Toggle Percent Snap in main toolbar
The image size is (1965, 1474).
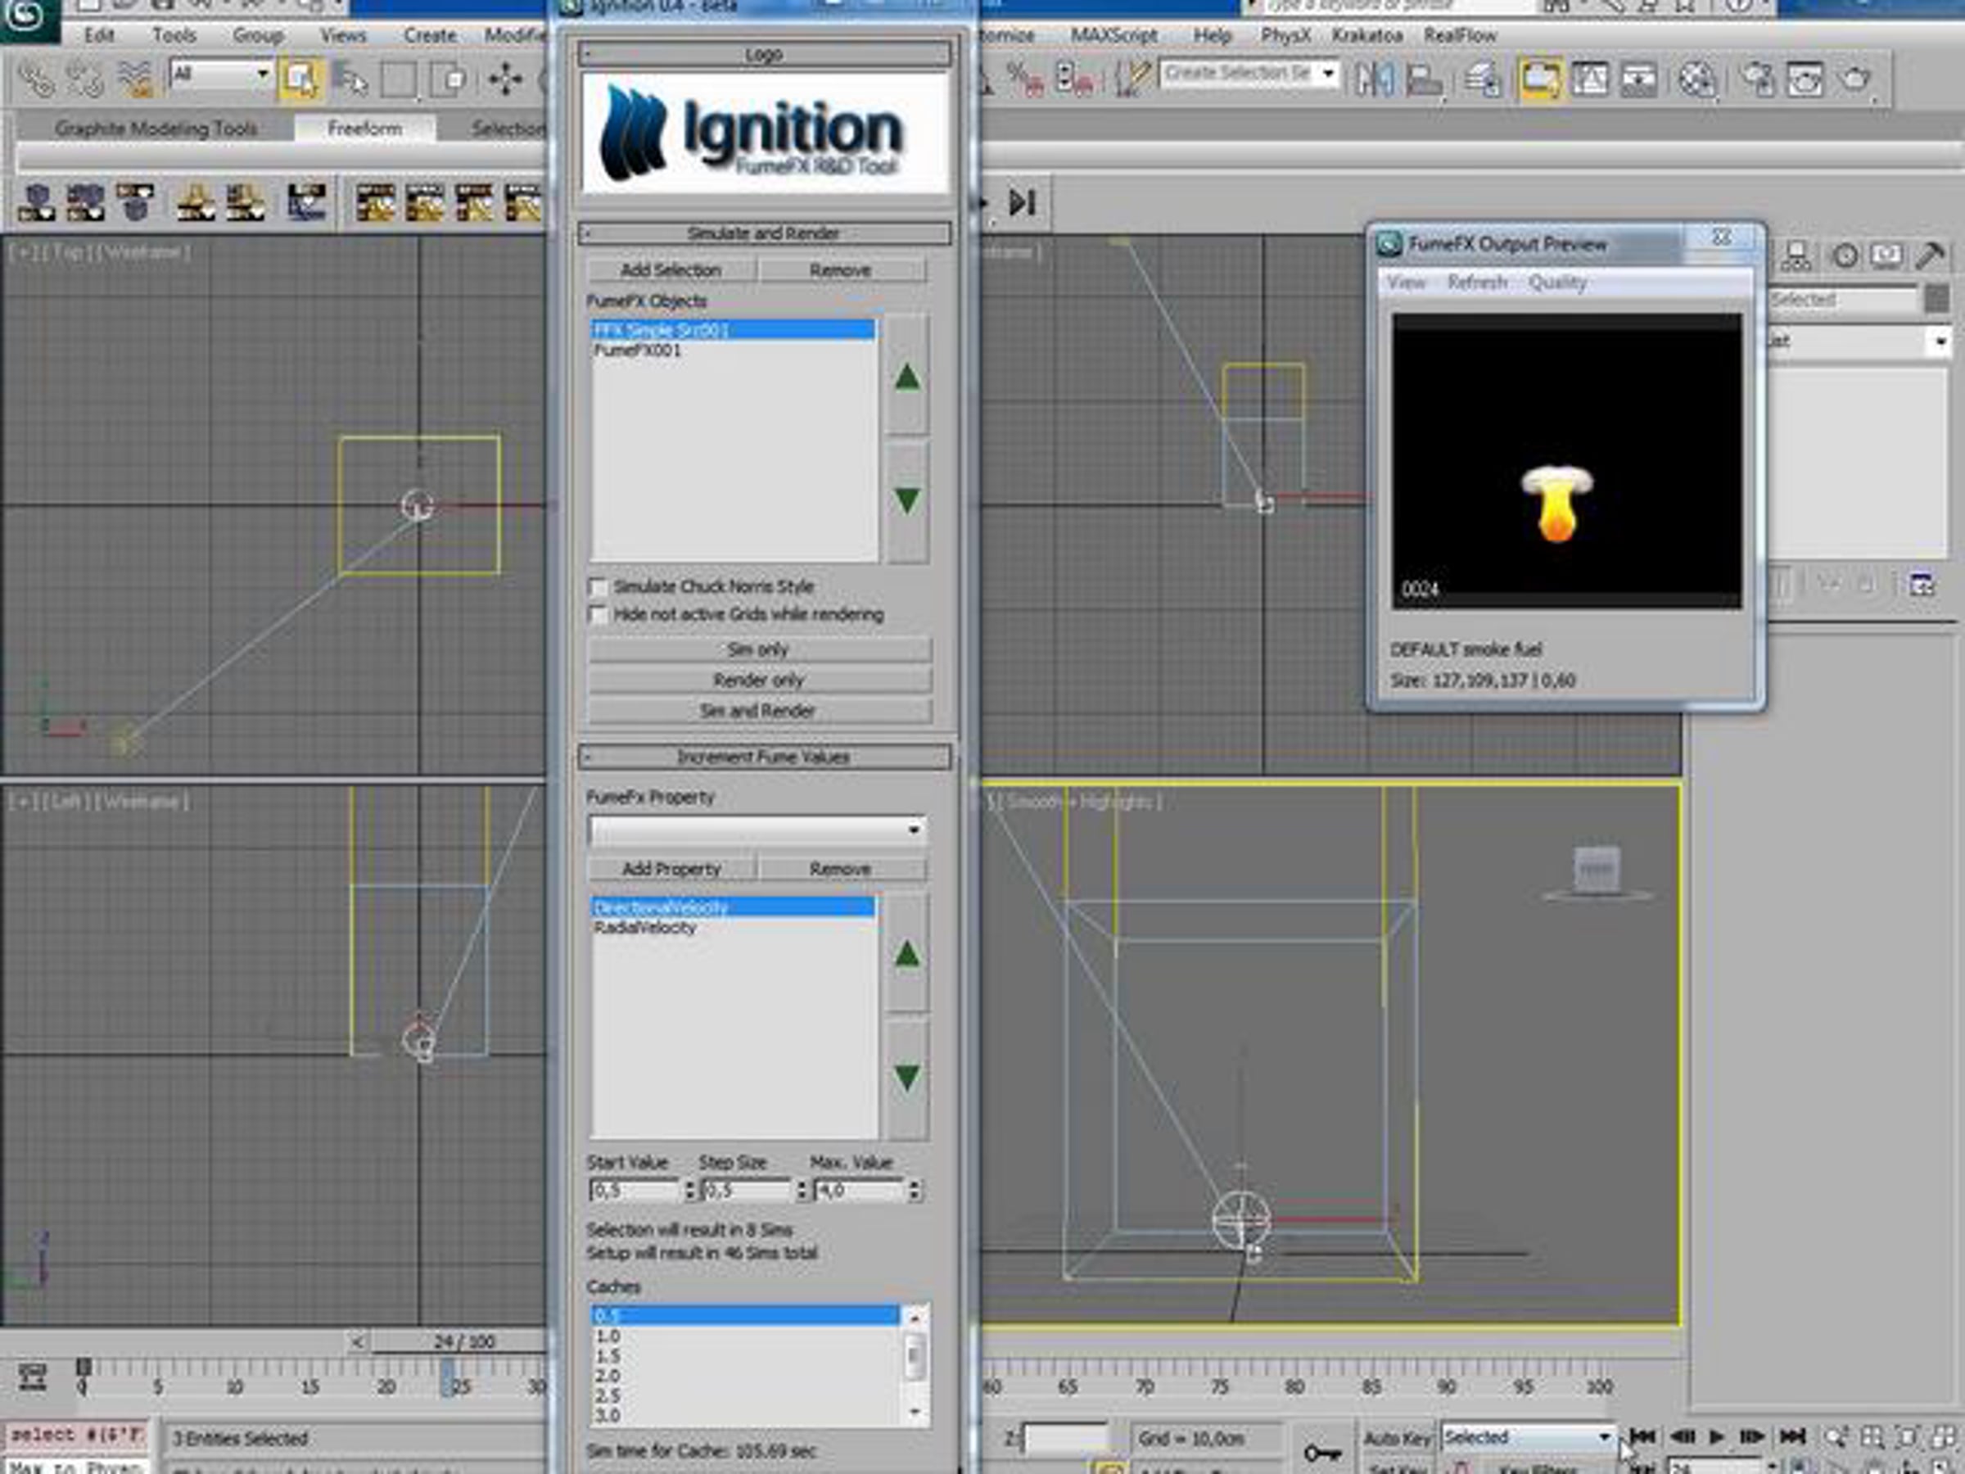tap(1025, 80)
